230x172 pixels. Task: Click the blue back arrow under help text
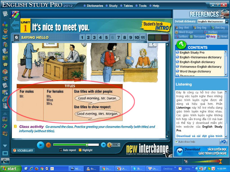(x=223, y=142)
